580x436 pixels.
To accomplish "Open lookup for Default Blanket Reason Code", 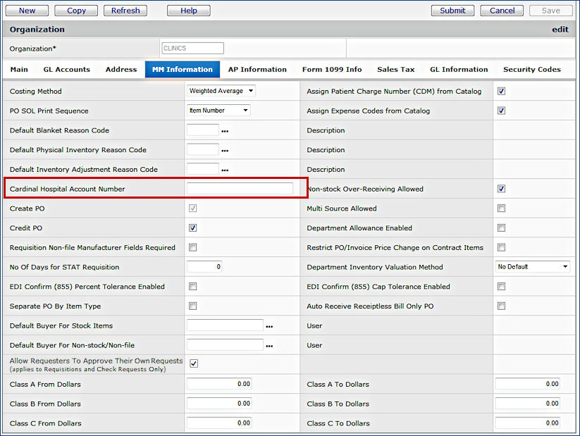I will (x=225, y=131).
